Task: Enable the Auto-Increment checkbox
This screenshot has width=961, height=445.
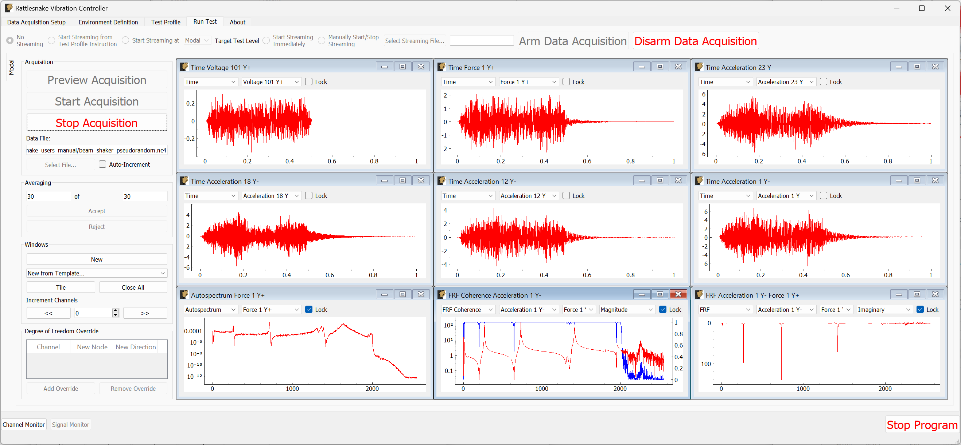Action: [x=102, y=164]
